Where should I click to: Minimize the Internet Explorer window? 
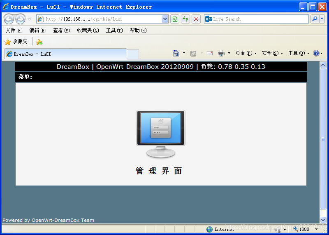pos(303,7)
